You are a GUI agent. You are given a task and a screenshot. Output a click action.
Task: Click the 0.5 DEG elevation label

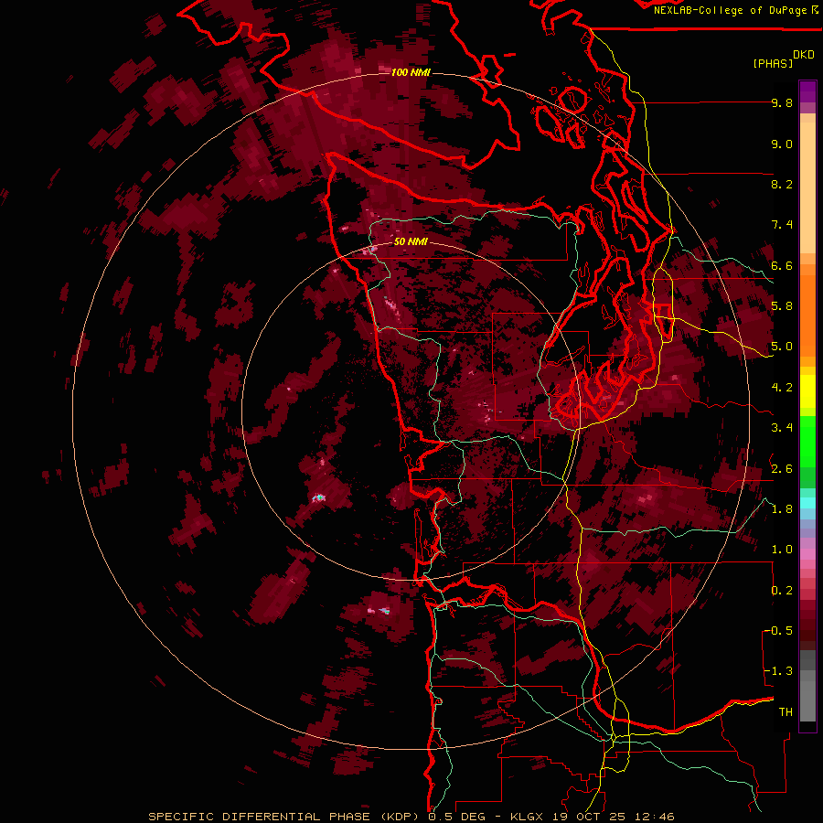(x=456, y=817)
